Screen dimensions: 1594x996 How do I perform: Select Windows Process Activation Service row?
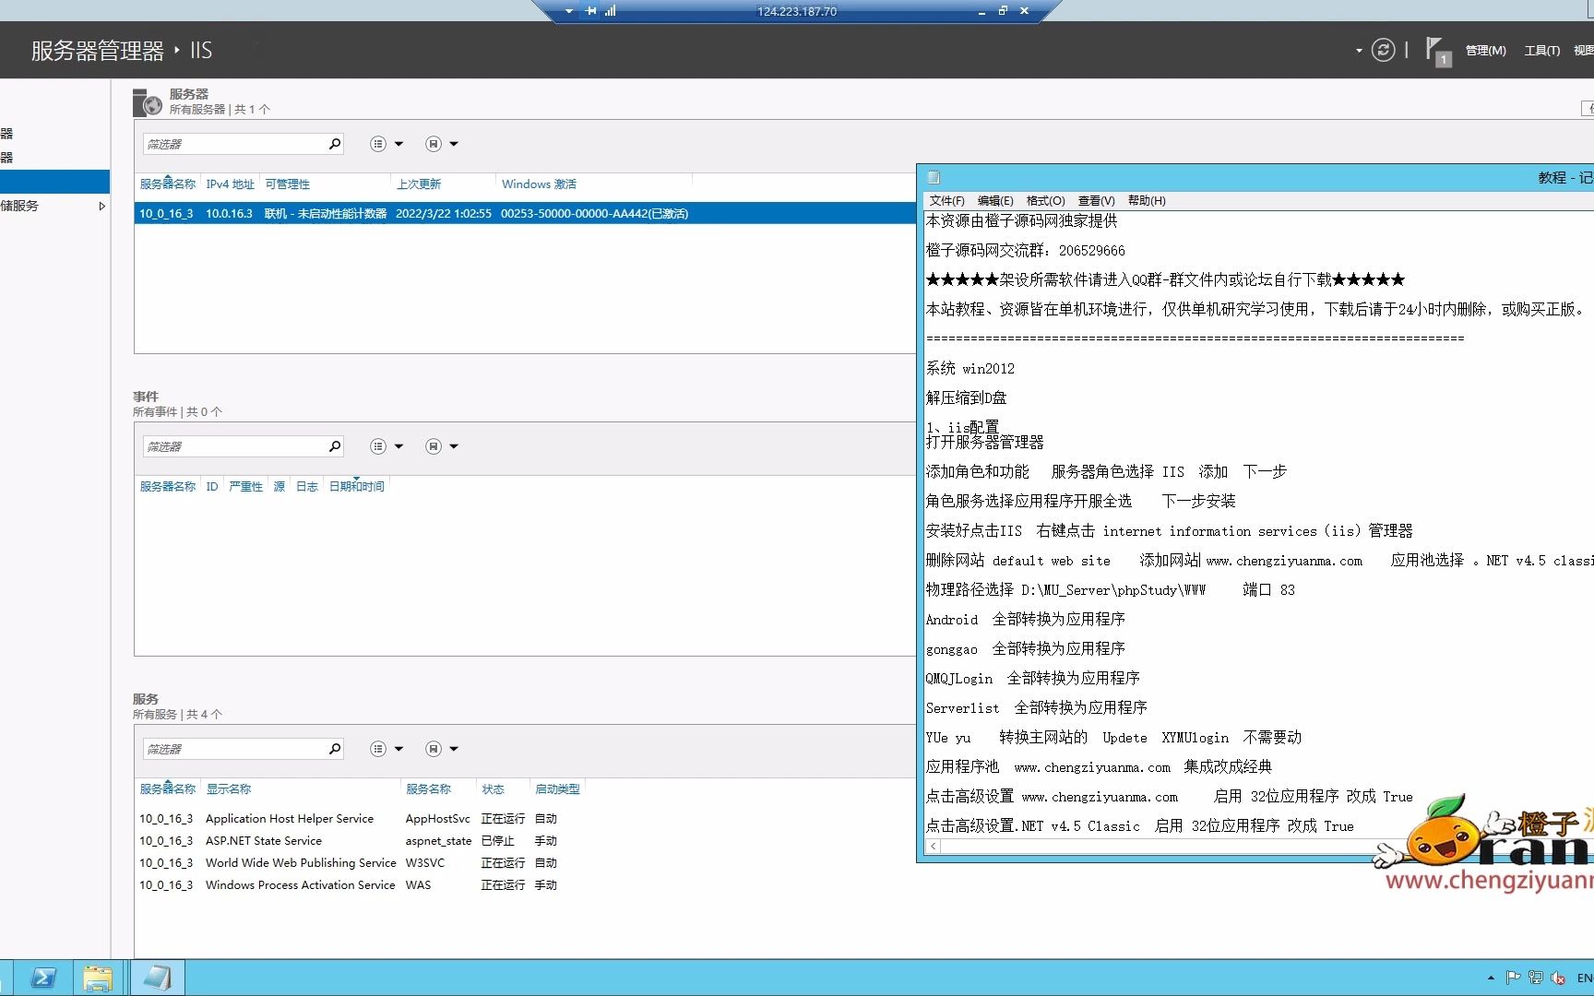point(525,885)
